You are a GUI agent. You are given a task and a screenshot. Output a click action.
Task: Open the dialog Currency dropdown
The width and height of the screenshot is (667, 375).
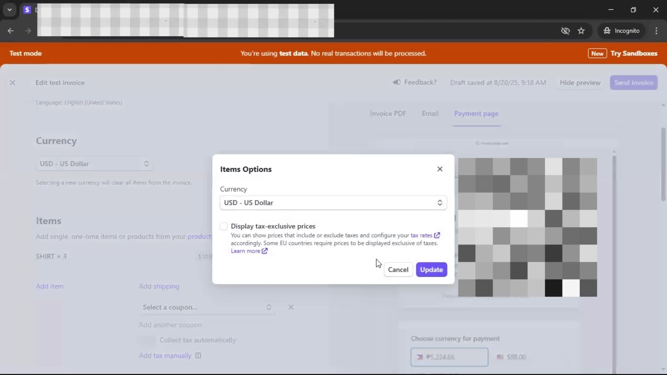coord(333,203)
